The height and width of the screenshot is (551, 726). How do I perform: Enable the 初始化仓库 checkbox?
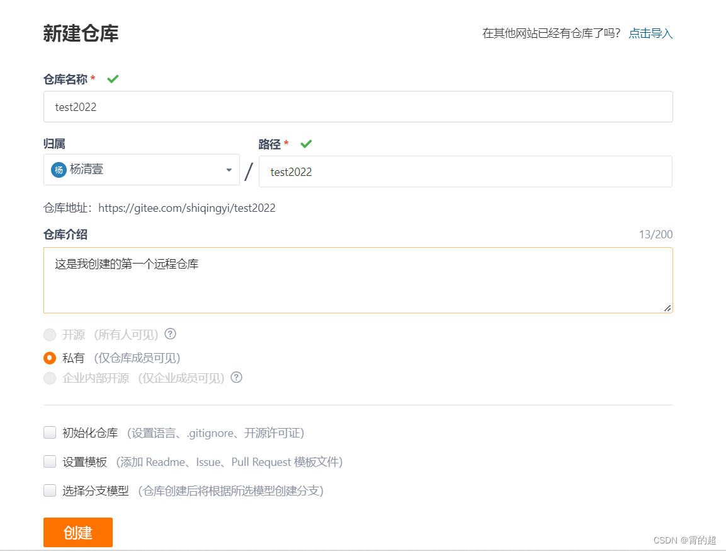(50, 432)
